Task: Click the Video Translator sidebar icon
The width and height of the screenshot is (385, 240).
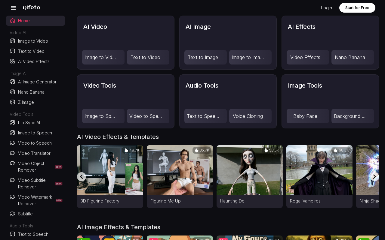Action: [13, 153]
